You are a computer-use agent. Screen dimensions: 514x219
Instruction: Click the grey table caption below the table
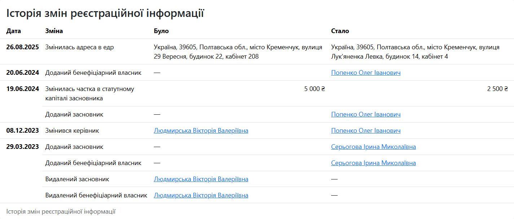click(x=61, y=211)
